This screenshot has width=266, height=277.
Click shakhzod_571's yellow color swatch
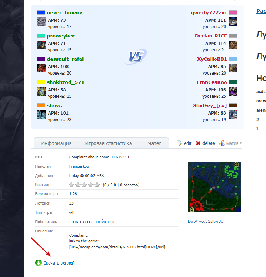click(41, 82)
